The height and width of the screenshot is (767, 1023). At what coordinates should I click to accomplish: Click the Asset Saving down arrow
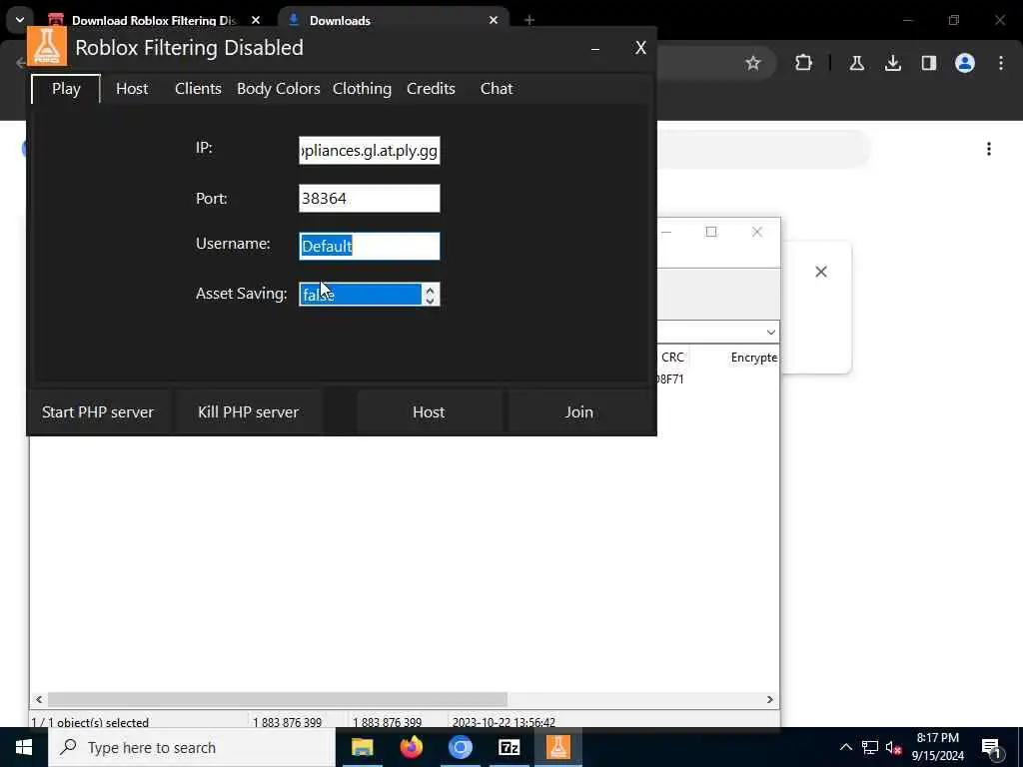point(430,300)
